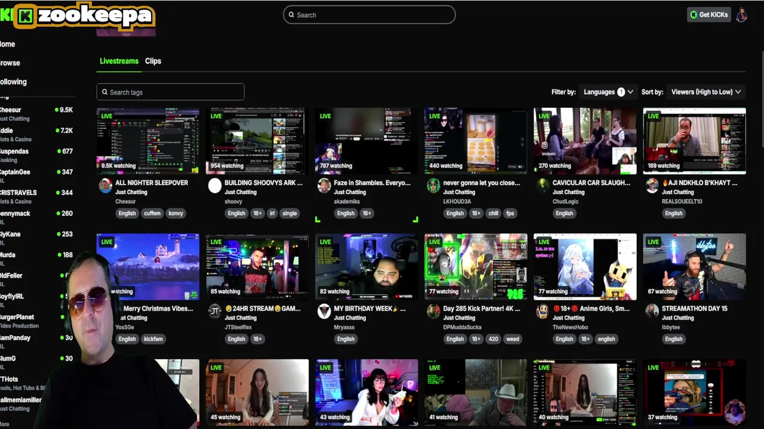764x429 pixels.
Task: Click the TheNewsHobo channel avatar icon
Action: coord(543,312)
